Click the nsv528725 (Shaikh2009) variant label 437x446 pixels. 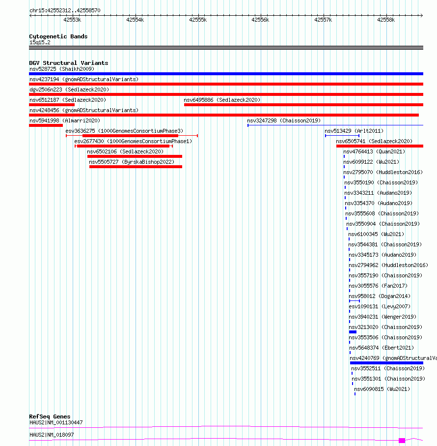[62, 69]
